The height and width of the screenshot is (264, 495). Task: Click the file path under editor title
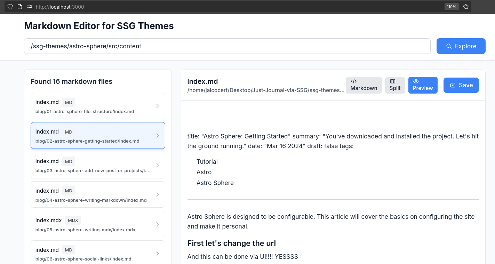[x=266, y=90]
